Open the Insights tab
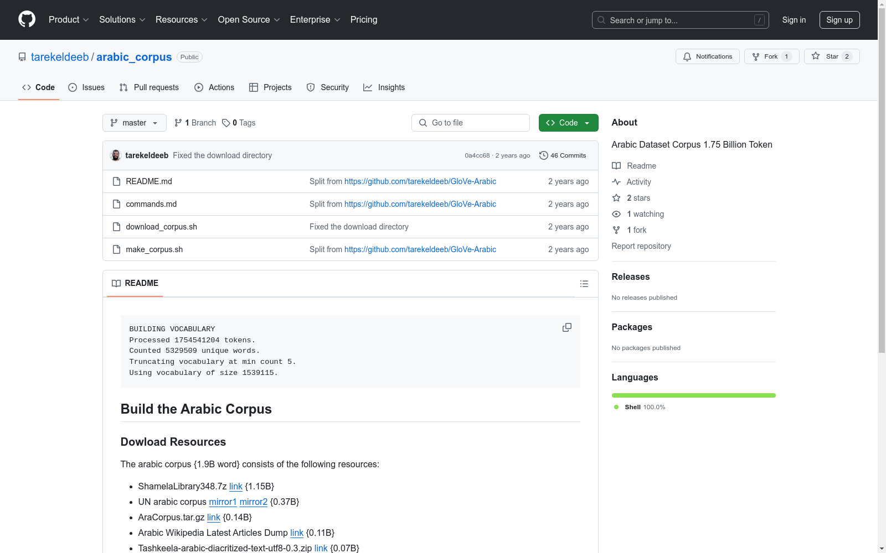886x553 pixels. (x=384, y=87)
